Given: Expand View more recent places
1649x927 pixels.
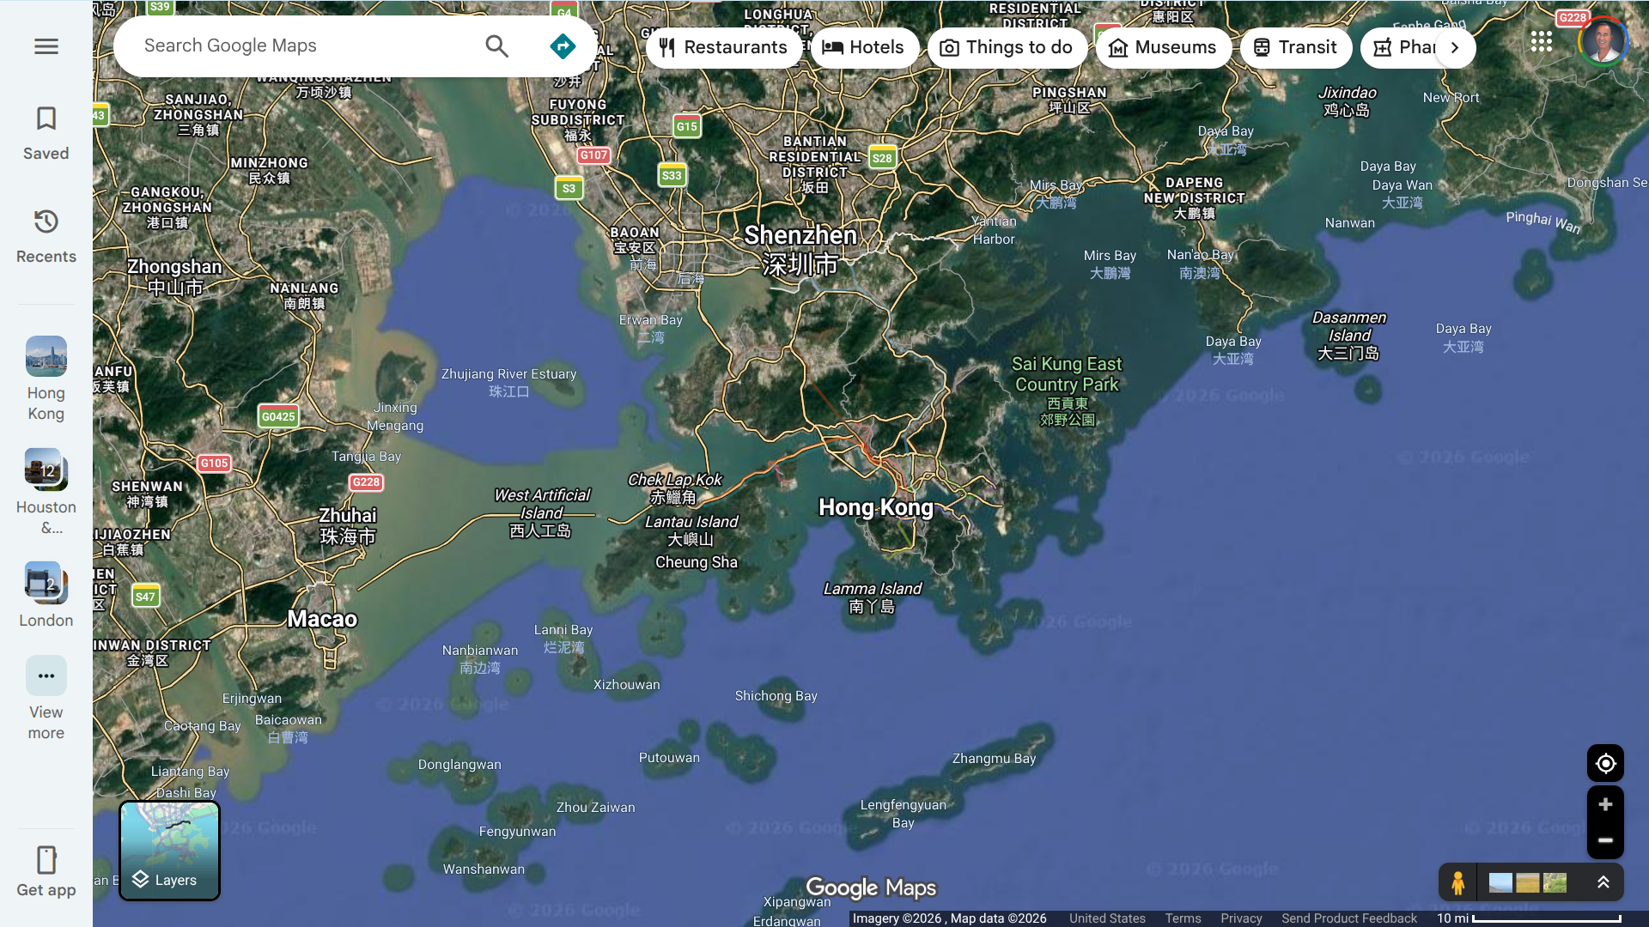Looking at the screenshot, I should pyautogui.click(x=46, y=697).
